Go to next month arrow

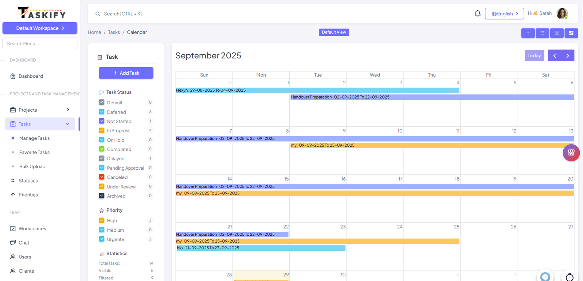(568, 55)
